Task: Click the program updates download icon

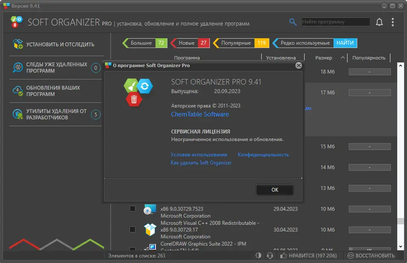Action: (18, 91)
